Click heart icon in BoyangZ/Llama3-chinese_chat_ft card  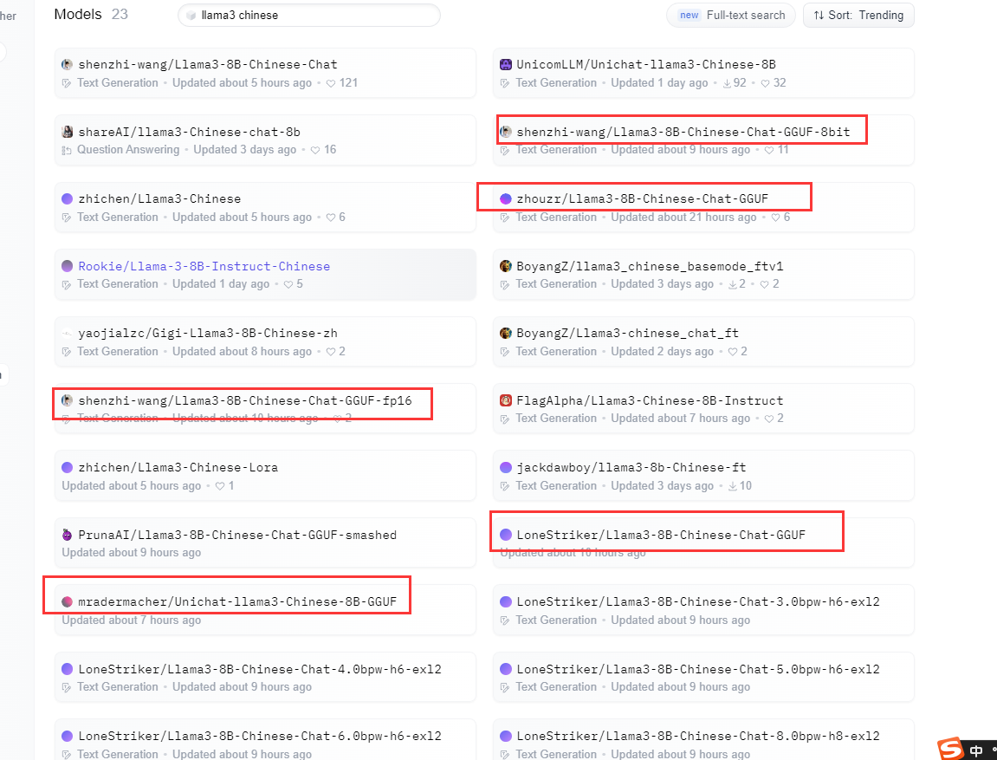click(x=733, y=352)
